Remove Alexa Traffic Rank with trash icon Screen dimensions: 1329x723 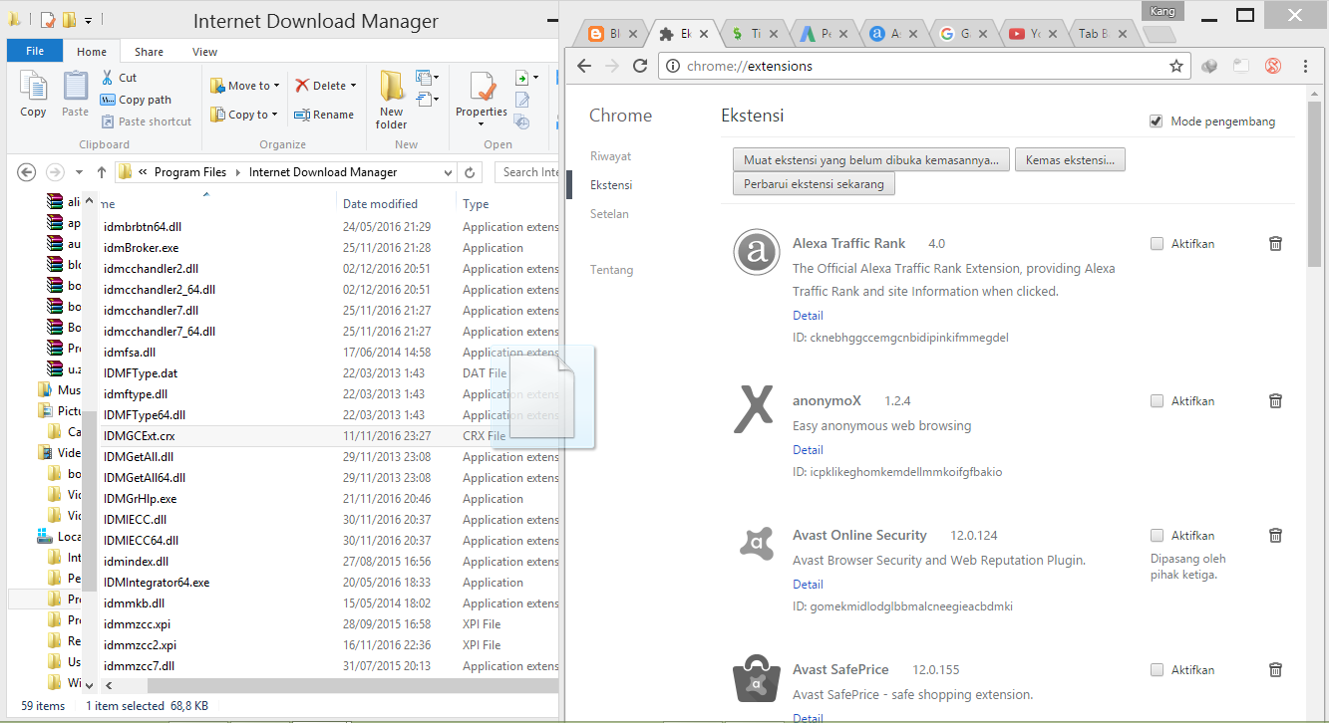click(x=1275, y=243)
